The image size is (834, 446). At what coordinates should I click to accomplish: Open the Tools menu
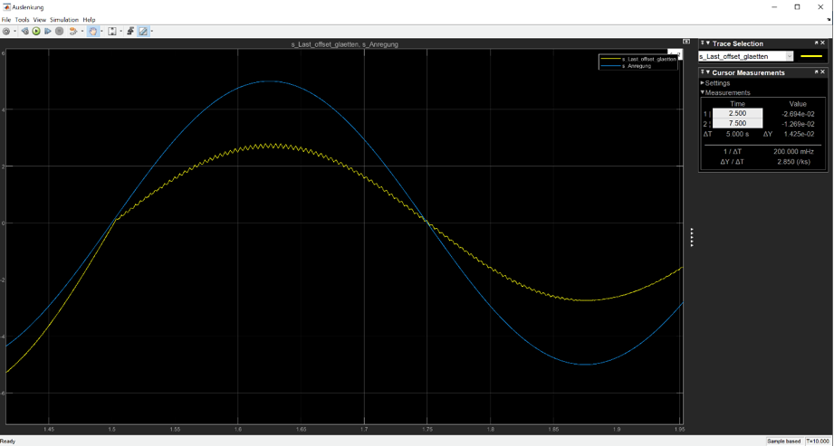click(x=22, y=19)
